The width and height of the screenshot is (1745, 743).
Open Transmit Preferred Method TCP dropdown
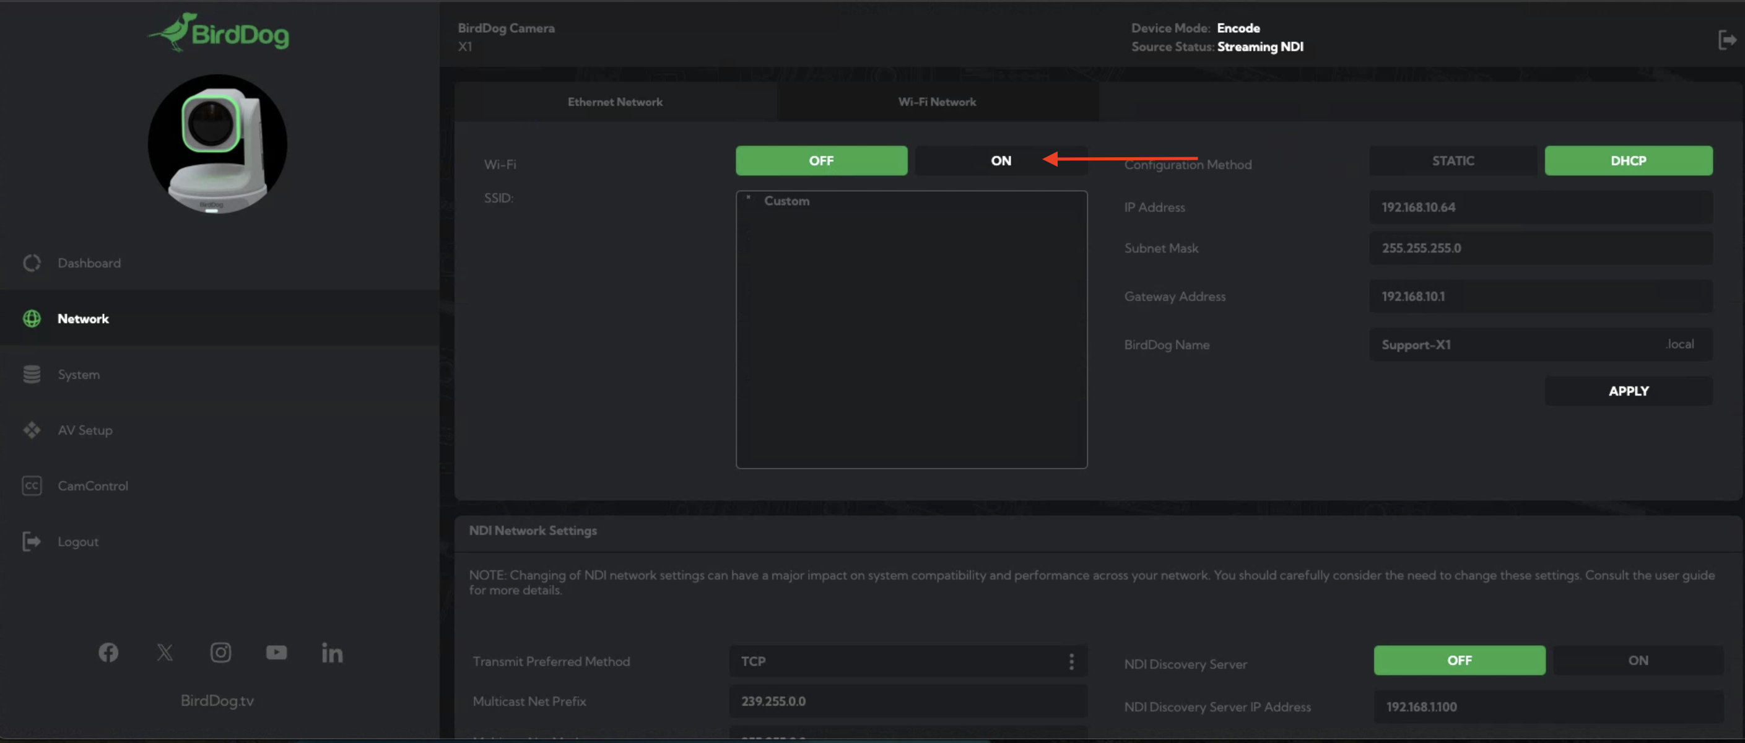coord(908,661)
